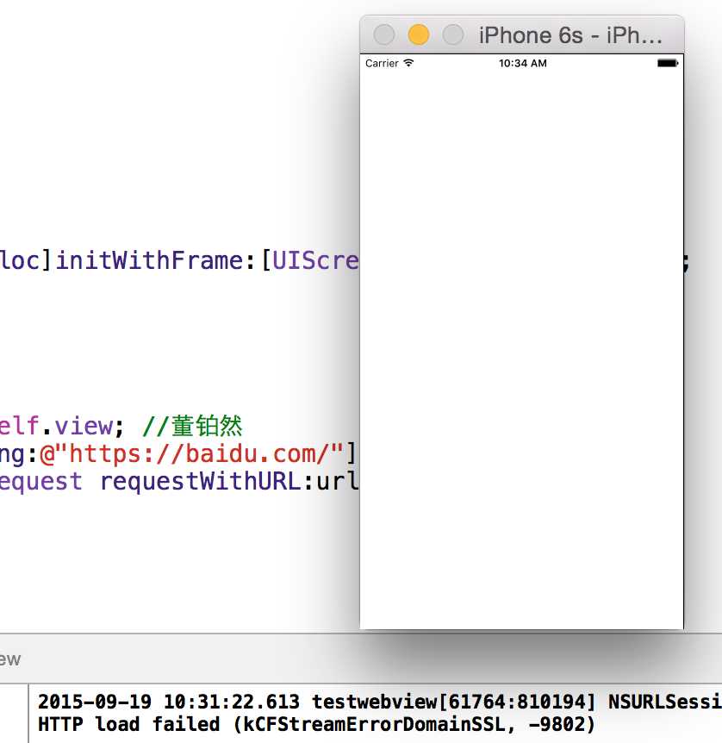722x743 pixels.
Task: Click NSURLSessi text in the console log
Action: (x=664, y=702)
